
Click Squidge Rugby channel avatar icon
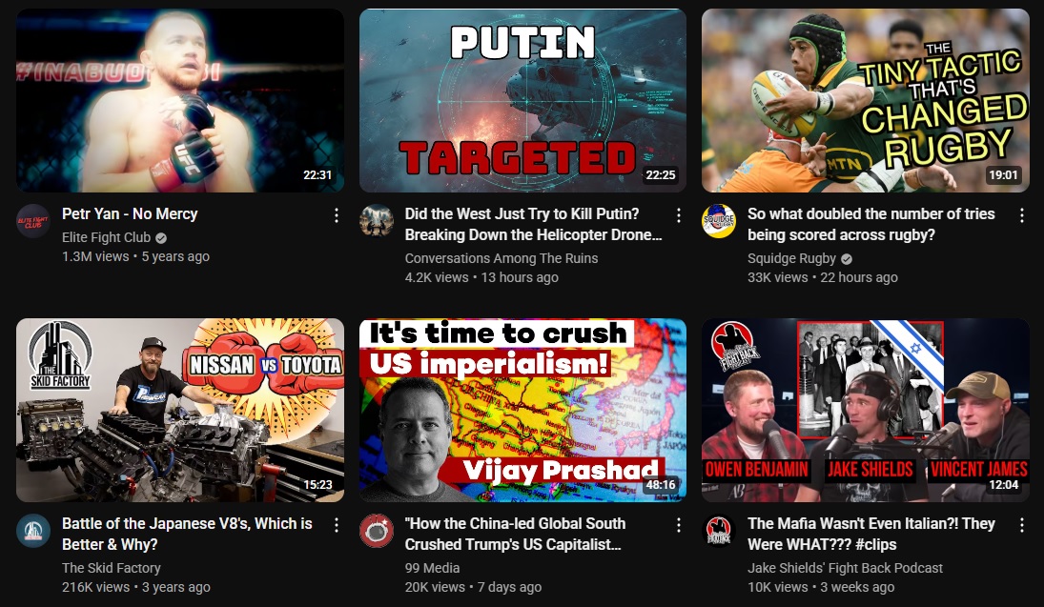coord(719,221)
